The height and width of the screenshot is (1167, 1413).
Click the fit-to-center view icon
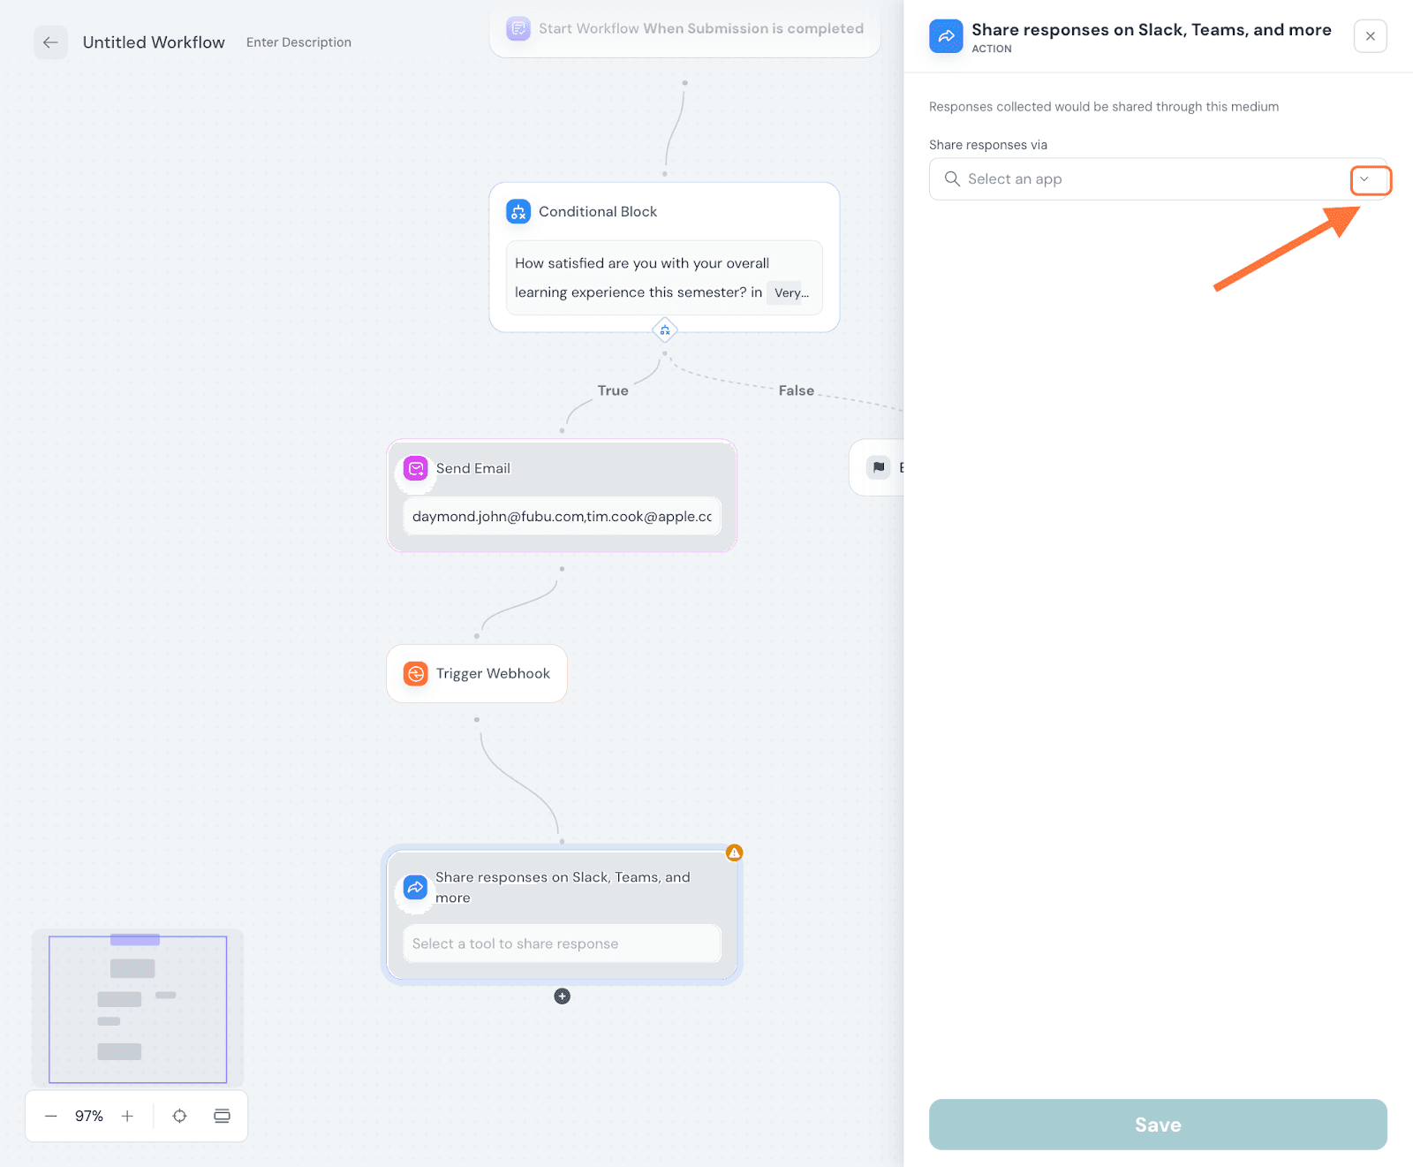tap(179, 1116)
